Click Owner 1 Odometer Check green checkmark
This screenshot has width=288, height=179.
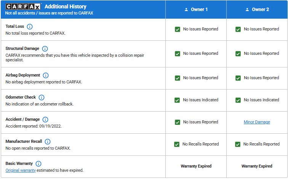click(177, 100)
